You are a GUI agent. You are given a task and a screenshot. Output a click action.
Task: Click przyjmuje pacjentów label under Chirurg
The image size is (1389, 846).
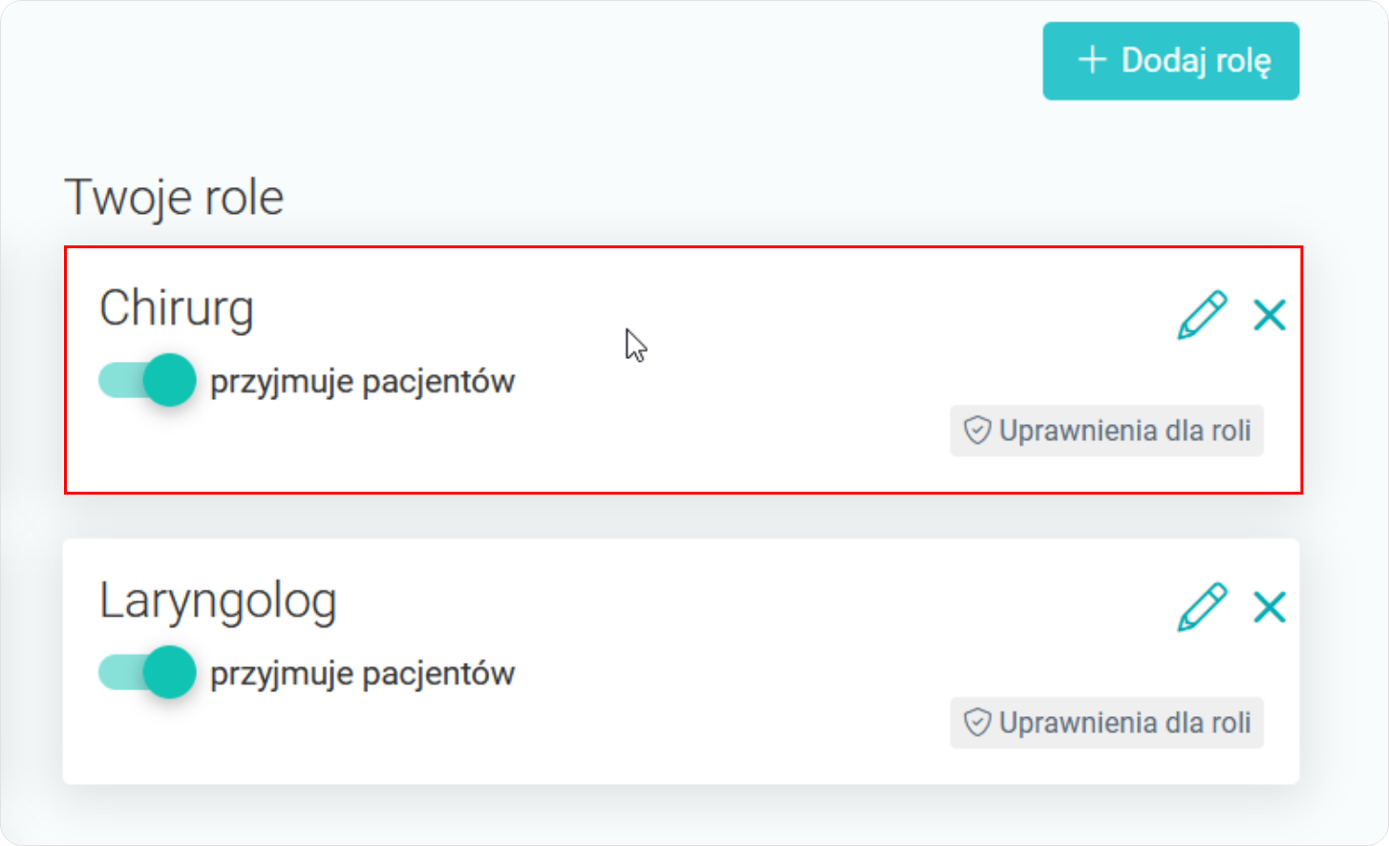[x=362, y=382]
